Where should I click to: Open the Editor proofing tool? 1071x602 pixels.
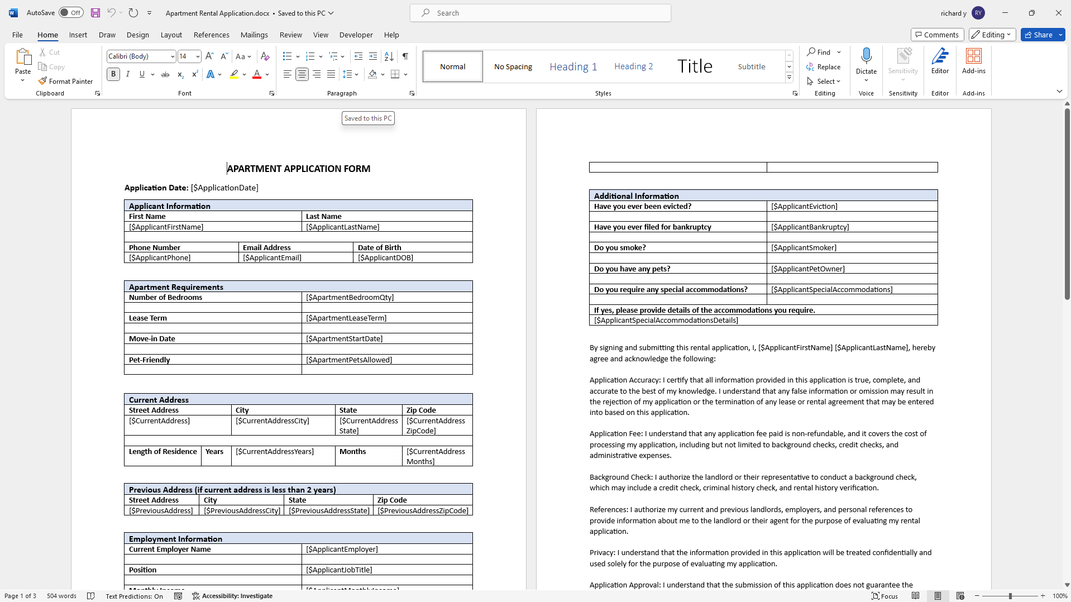point(940,61)
